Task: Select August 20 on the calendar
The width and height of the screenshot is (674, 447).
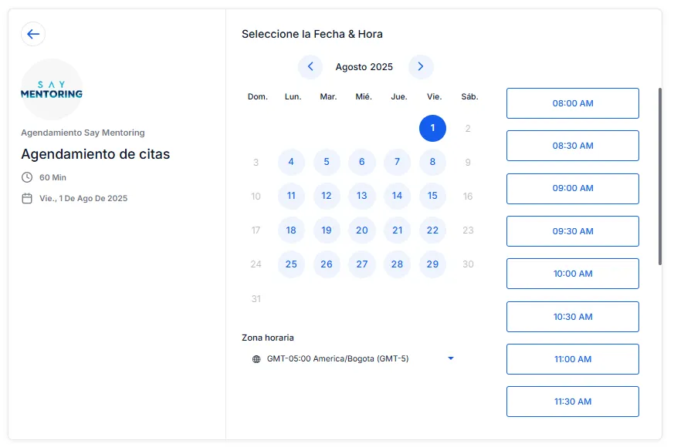Action: coord(362,230)
